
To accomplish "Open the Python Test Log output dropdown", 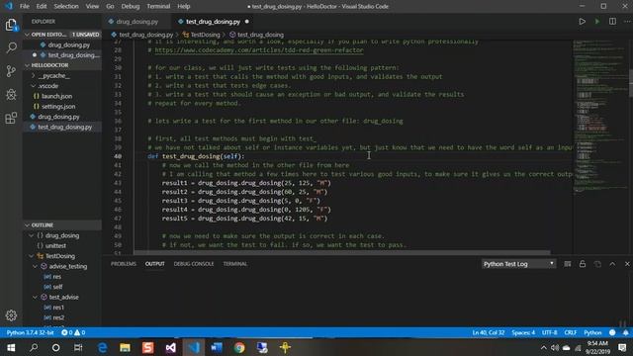I will 518,264.
